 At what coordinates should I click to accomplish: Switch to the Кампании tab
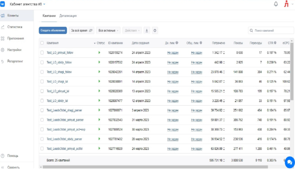point(49,16)
